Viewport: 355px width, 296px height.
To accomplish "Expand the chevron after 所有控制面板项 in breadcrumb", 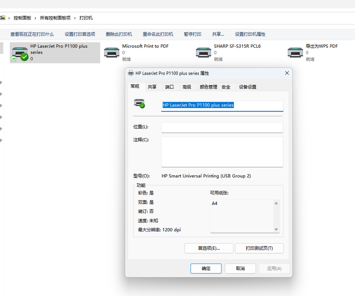I will pyautogui.click(x=75, y=18).
